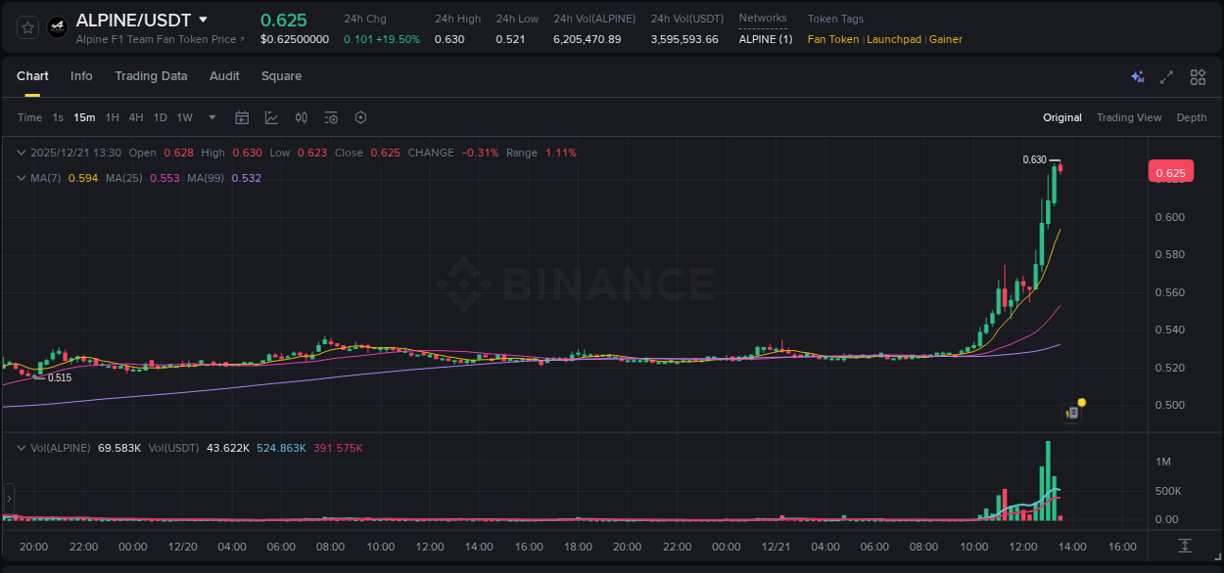The image size is (1224, 573).
Task: Open the date range calendar icon
Action: [242, 116]
